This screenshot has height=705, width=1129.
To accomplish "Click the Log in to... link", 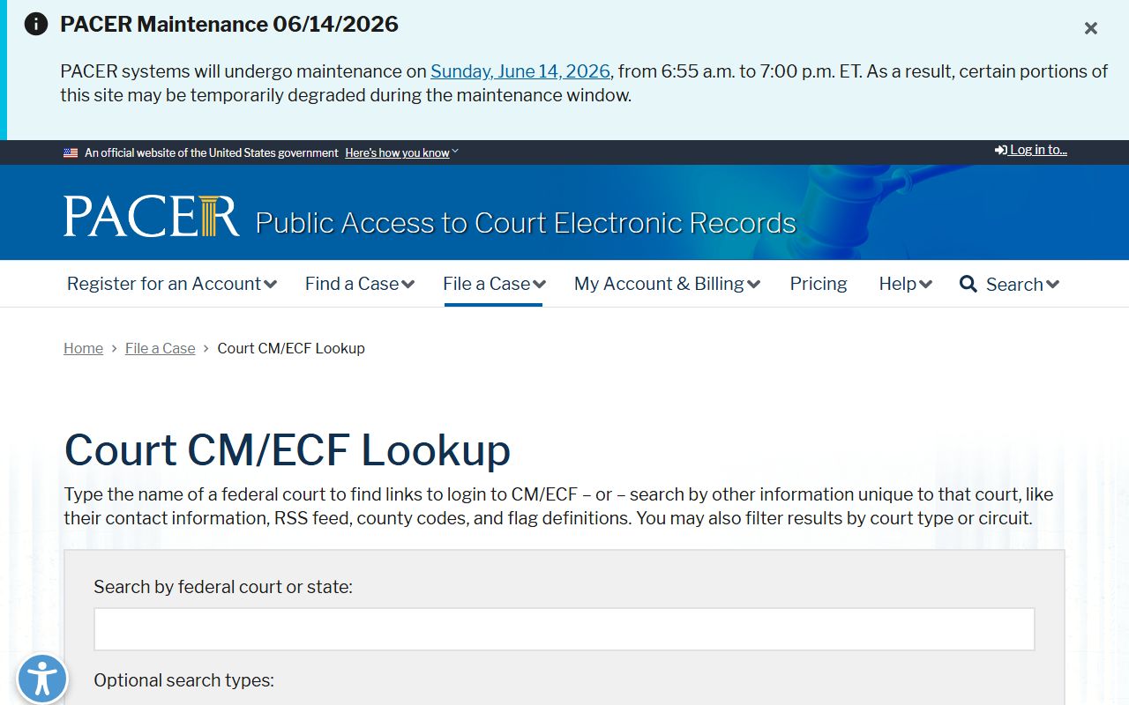I will [1031, 150].
